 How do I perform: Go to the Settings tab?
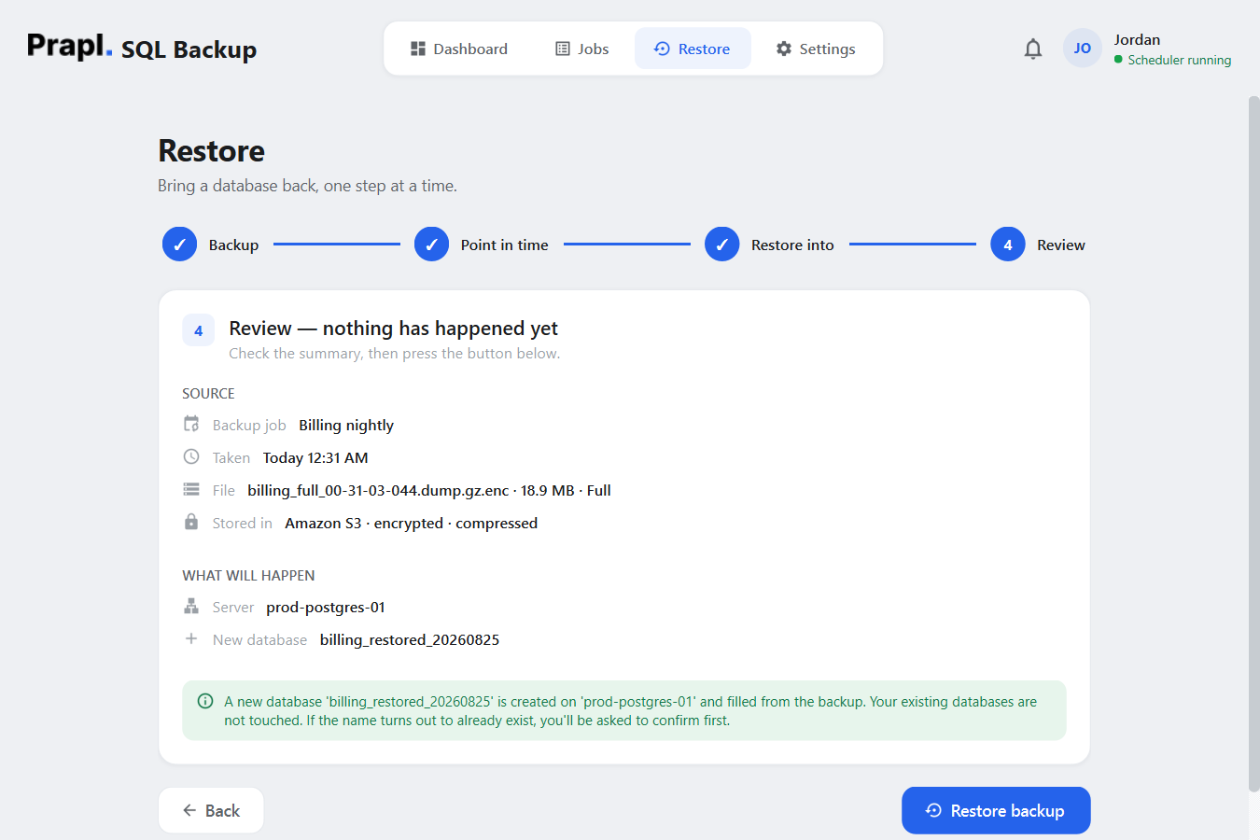pos(816,49)
